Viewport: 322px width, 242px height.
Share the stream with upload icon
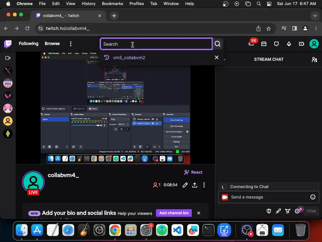(194, 185)
